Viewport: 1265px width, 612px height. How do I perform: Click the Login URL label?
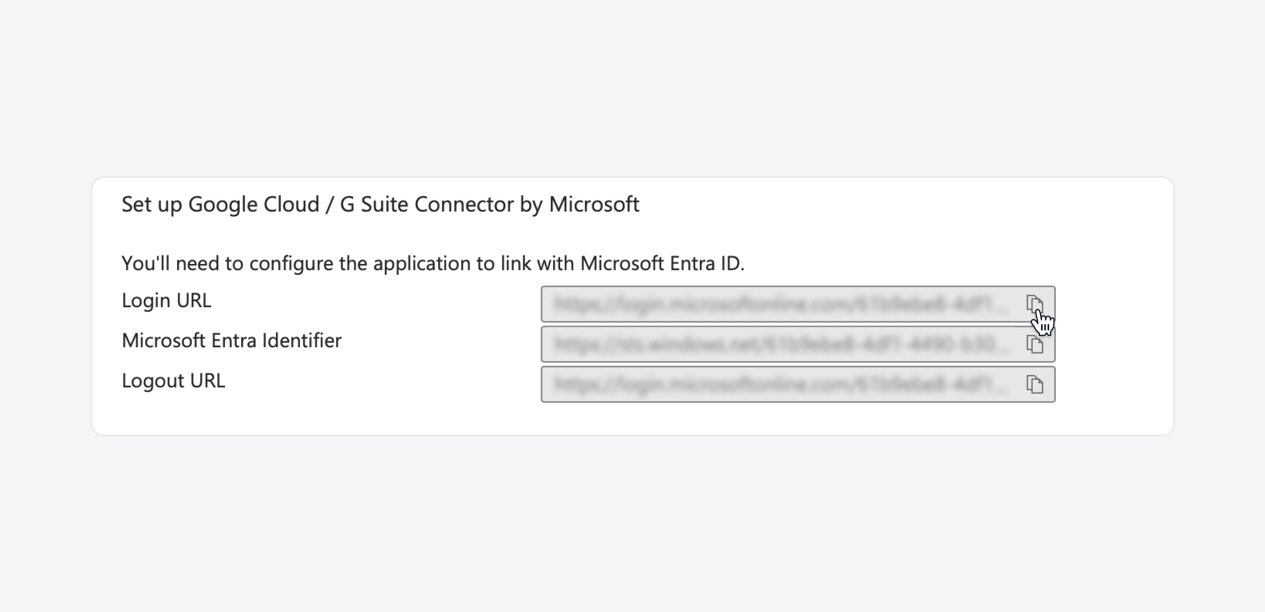pos(166,300)
